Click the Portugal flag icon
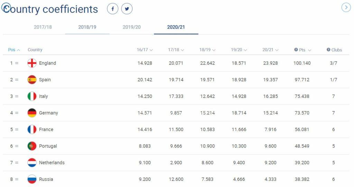The image size is (354, 187). tap(32, 146)
